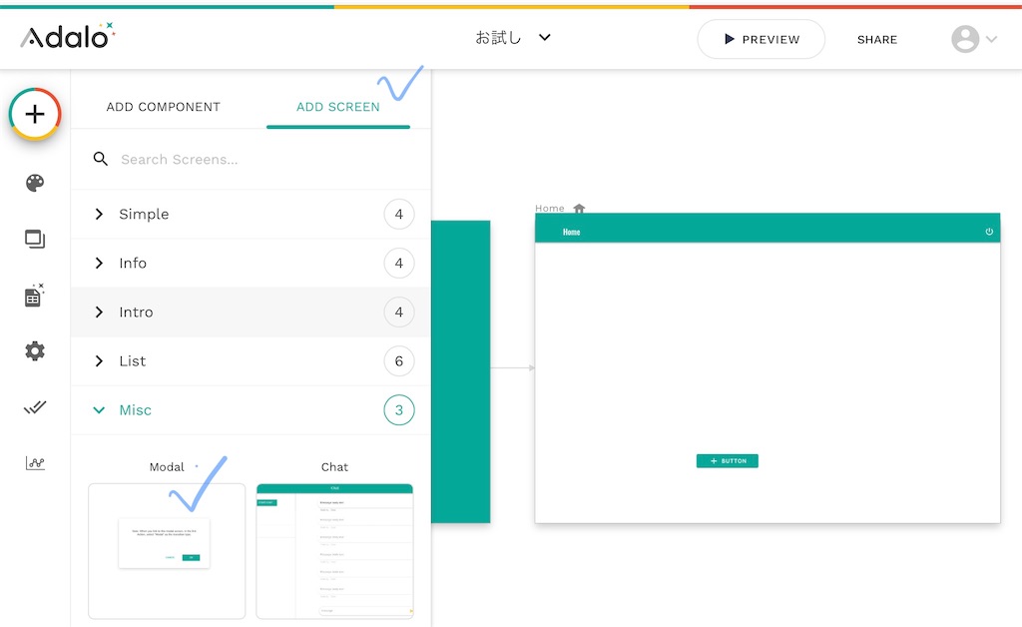The image size is (1022, 627).
Task: Expand the Simple screens category
Action: tap(251, 214)
